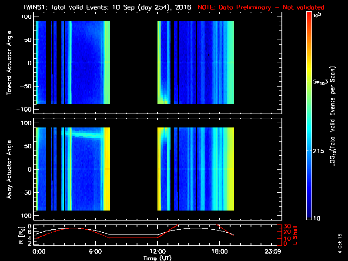Screen dimensions: 348x261
Task: Click the 'Away Actuator Angle' axis label
Action: (9, 169)
